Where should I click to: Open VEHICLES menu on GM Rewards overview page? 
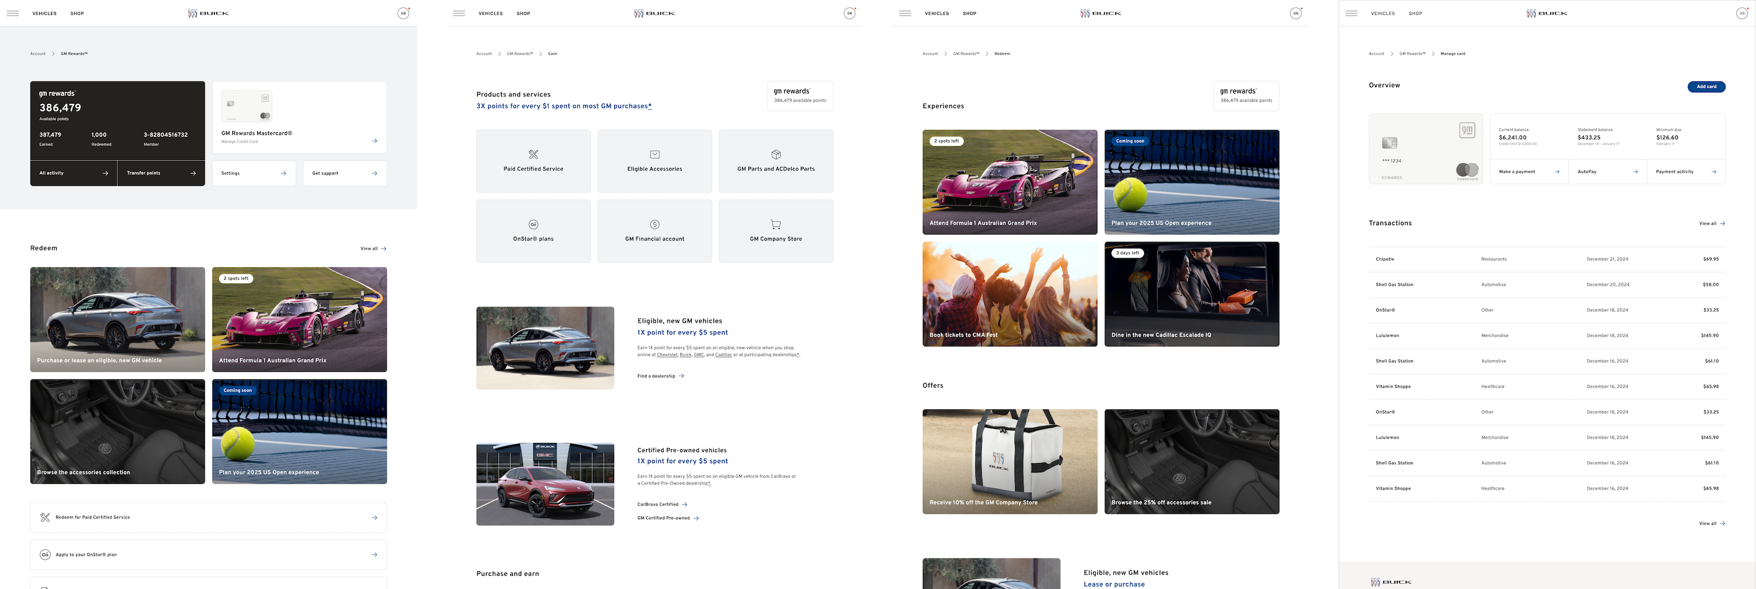pos(44,14)
